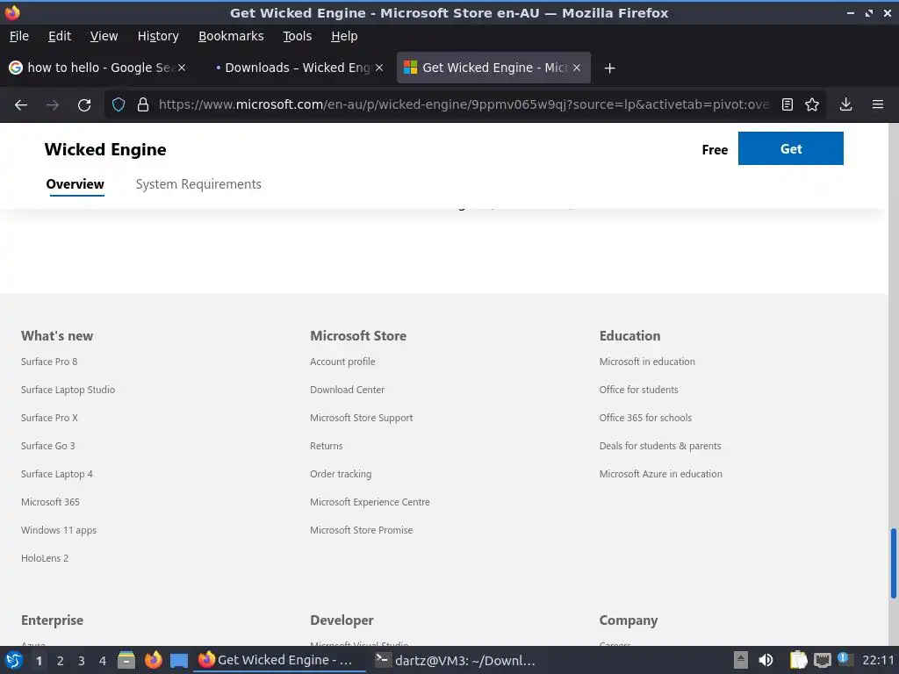
Task: Open the Tools menu
Action: pos(298,36)
